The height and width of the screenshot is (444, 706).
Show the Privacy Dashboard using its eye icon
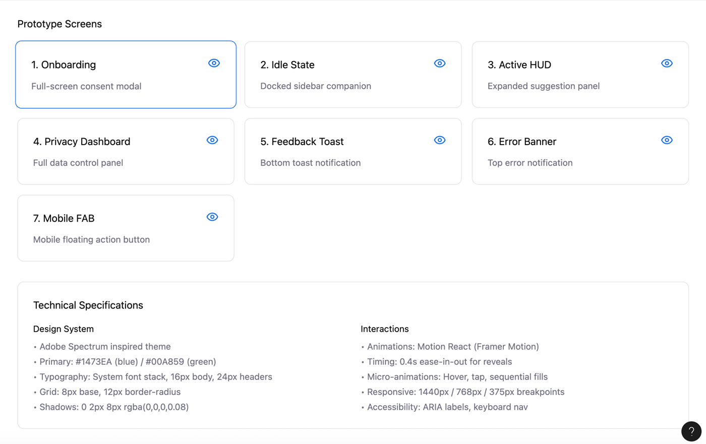212,140
